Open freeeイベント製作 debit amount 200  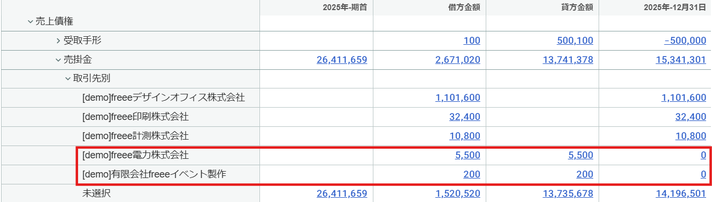point(471,174)
